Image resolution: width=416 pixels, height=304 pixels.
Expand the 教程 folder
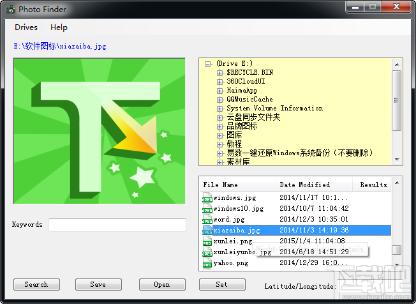click(x=219, y=144)
